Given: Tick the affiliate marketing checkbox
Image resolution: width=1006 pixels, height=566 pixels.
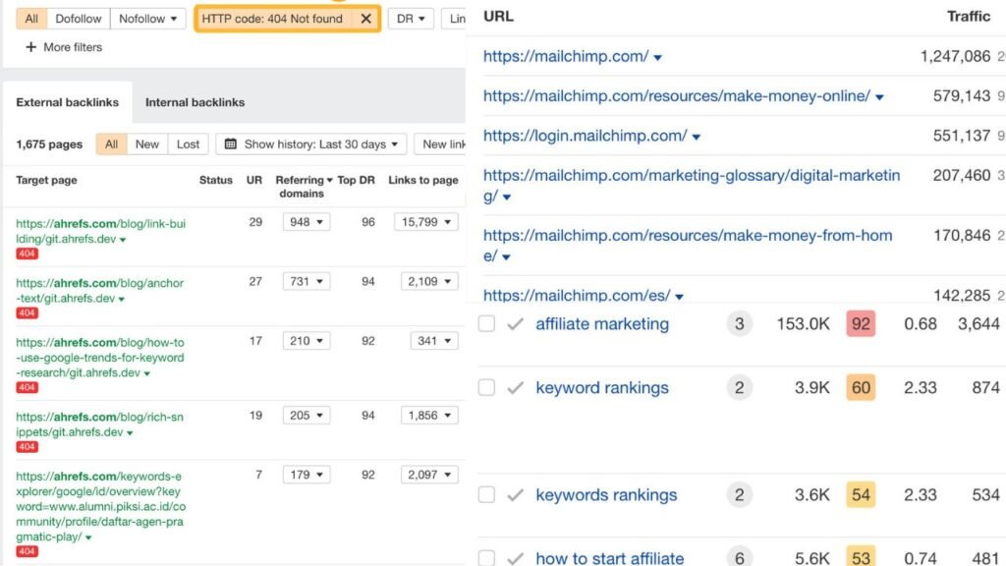Looking at the screenshot, I should pos(486,324).
